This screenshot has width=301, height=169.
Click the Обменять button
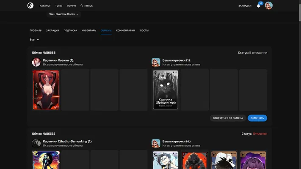pyautogui.click(x=257, y=118)
